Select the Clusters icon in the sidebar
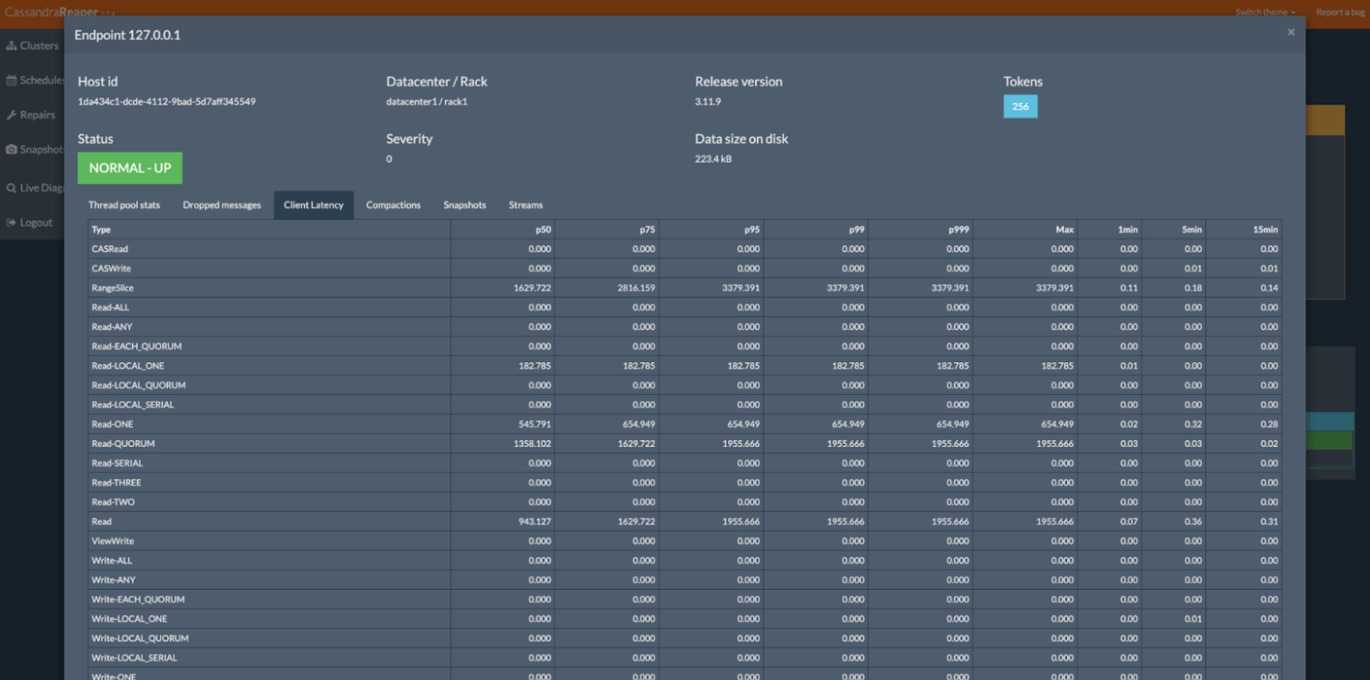Viewport: 1370px width, 680px height. (x=12, y=44)
